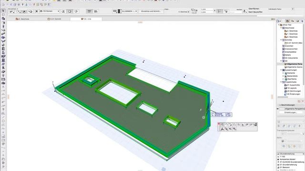The image size is (305, 171).
Task: Choose rotated rectangle geometry method icon
Action: coord(76,11)
